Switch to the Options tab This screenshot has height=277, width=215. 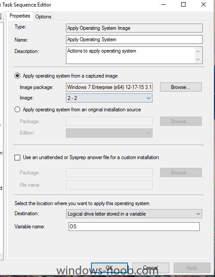43,17
